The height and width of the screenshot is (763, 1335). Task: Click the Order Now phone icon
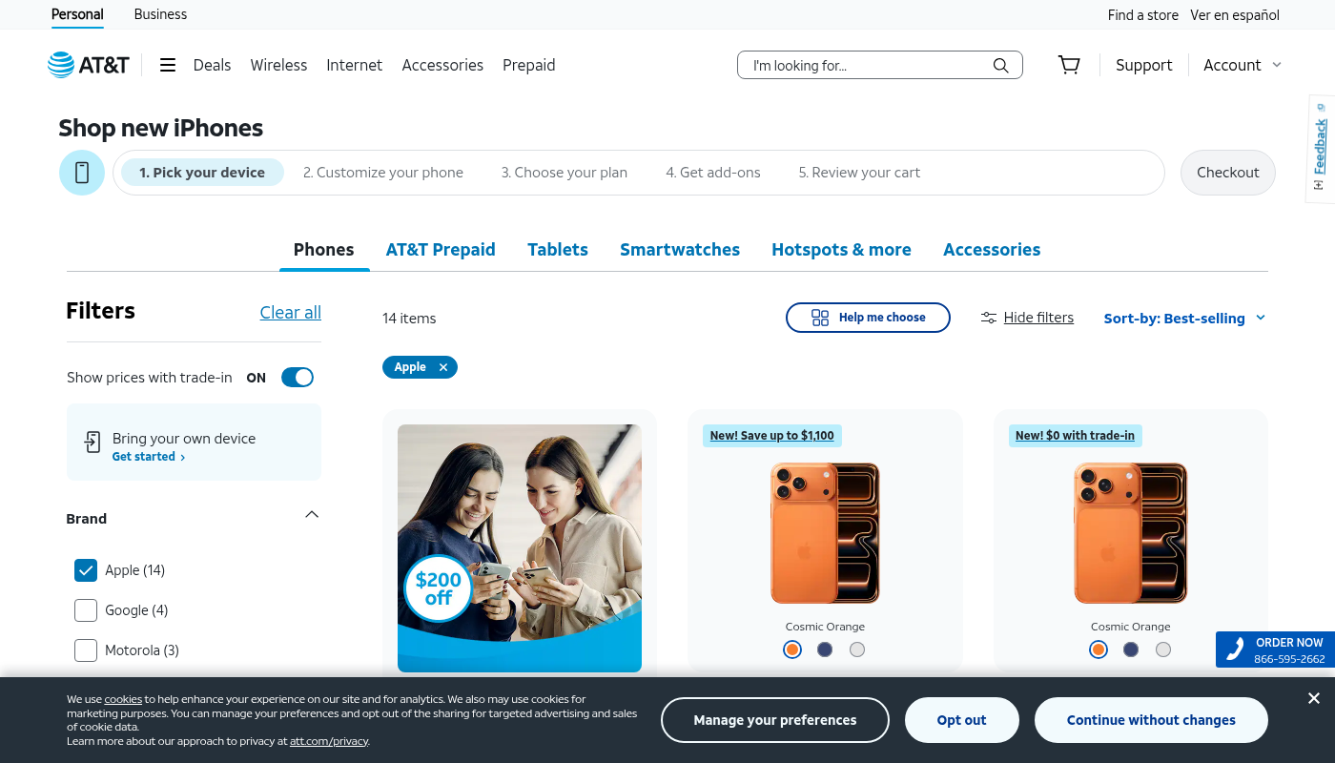coord(1235,650)
